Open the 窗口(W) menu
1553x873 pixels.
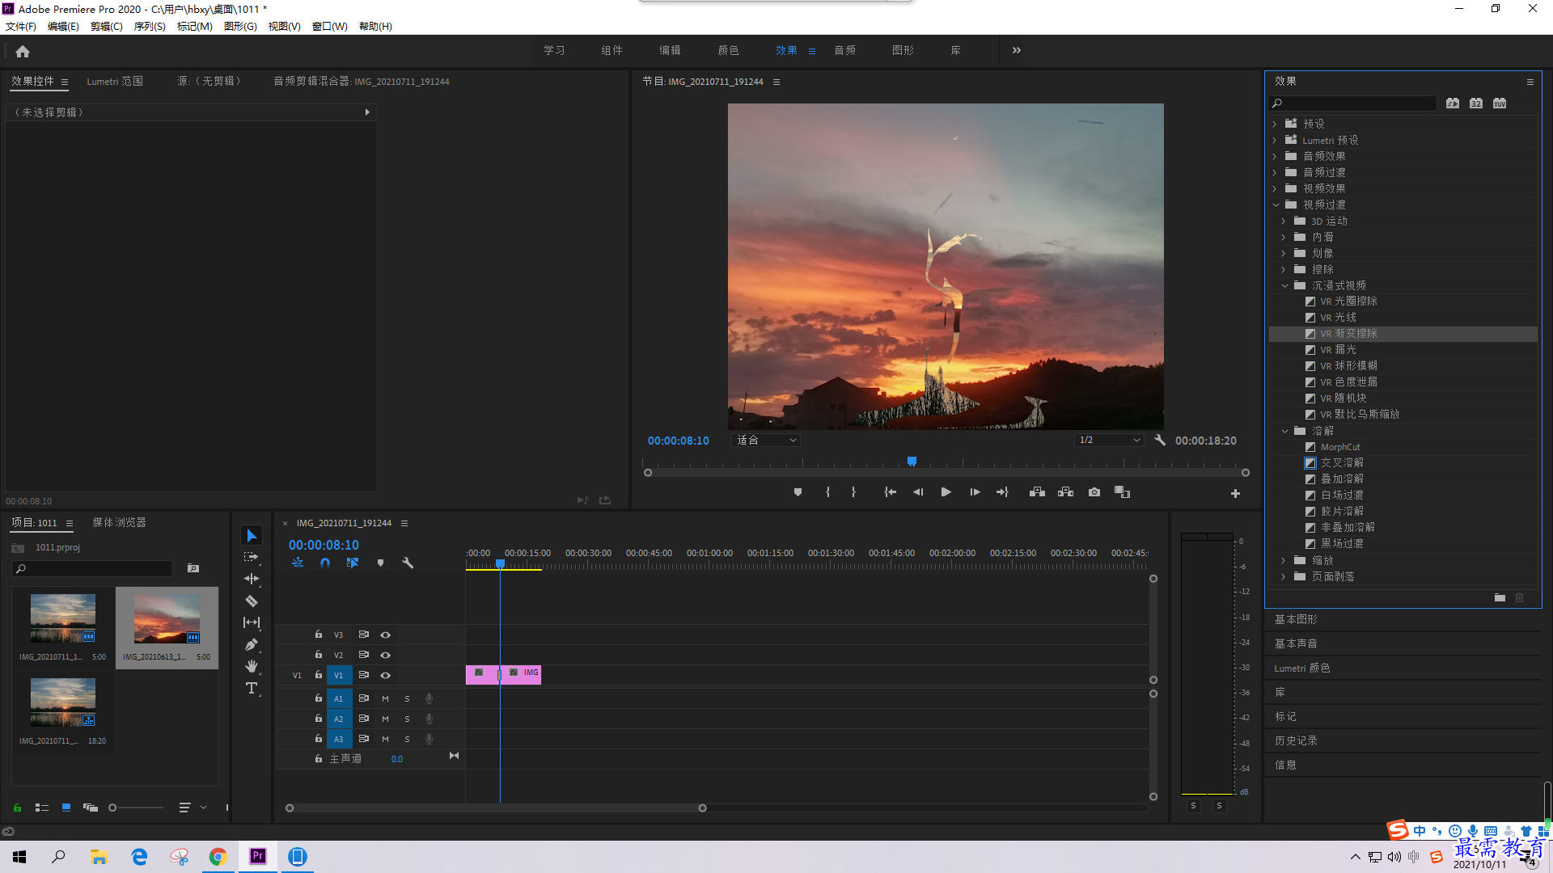(330, 27)
